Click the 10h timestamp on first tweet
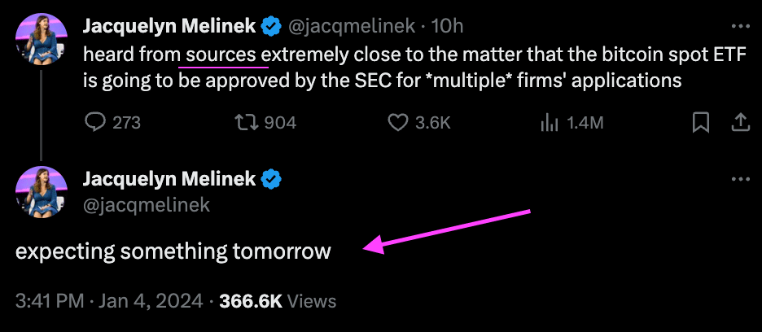 (447, 27)
